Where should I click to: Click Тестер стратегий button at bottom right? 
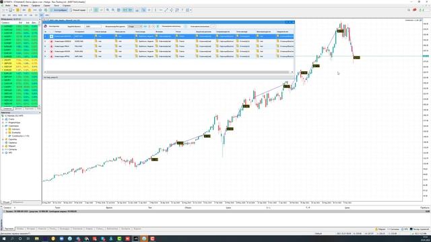[x=420, y=229]
